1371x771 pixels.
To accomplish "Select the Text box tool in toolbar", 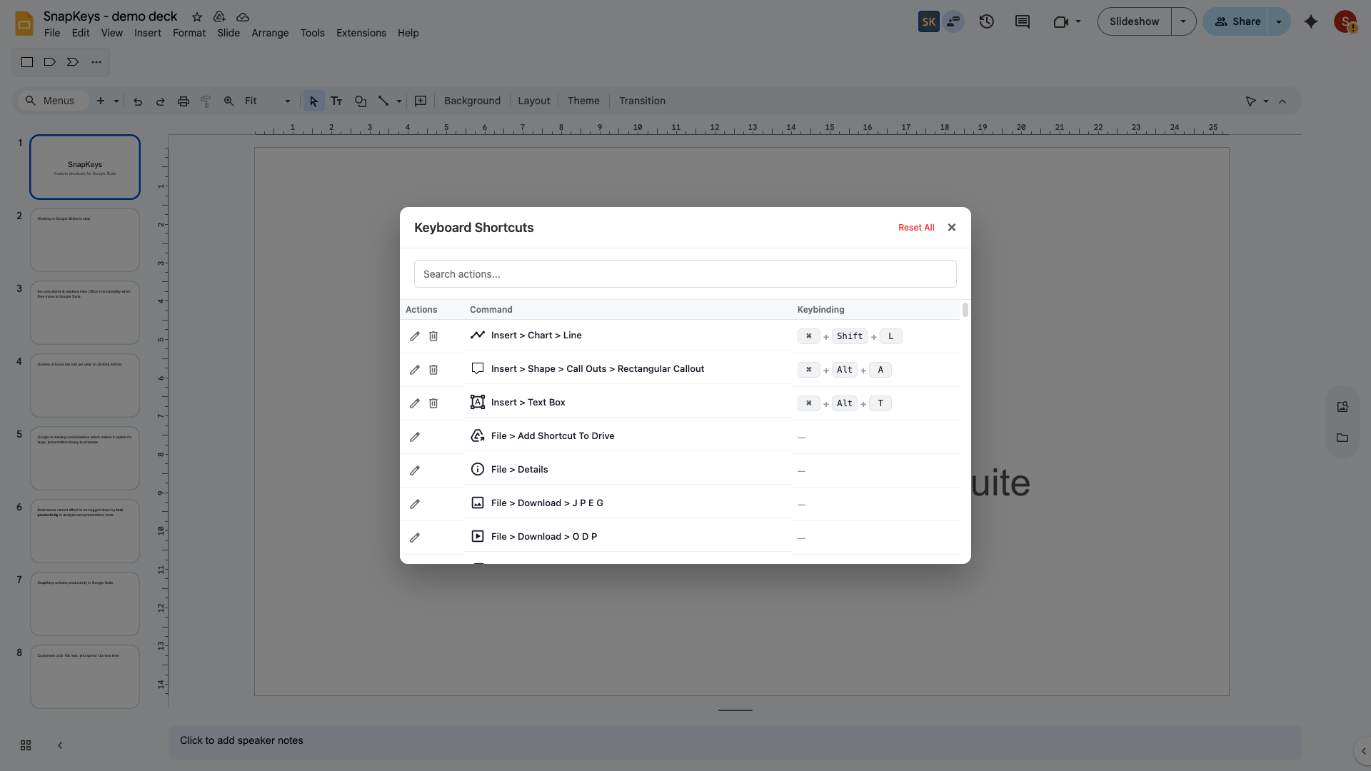I will [336, 101].
